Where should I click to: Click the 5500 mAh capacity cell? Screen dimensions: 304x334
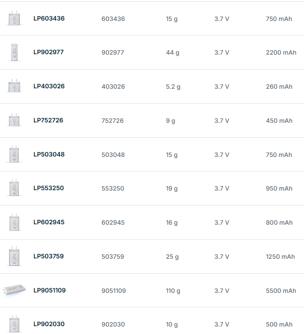(x=281, y=291)
